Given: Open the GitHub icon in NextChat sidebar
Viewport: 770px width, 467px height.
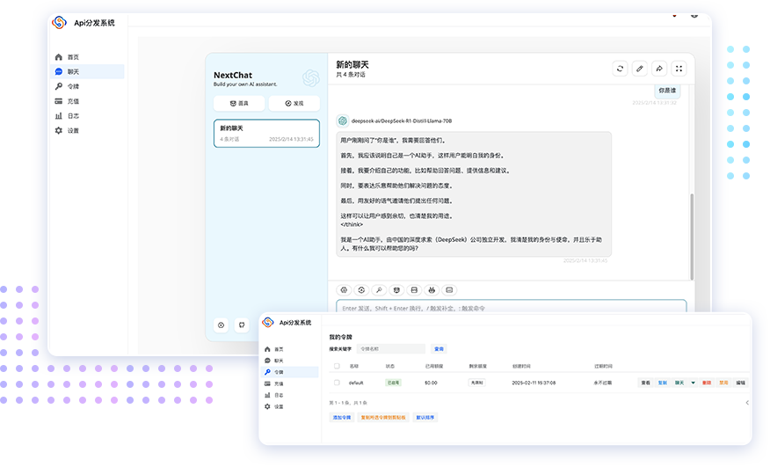Looking at the screenshot, I should [242, 325].
